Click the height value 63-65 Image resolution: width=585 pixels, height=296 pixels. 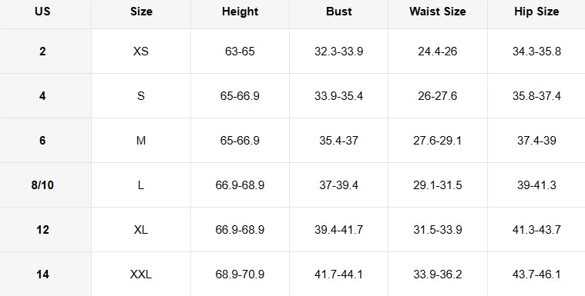(x=240, y=52)
